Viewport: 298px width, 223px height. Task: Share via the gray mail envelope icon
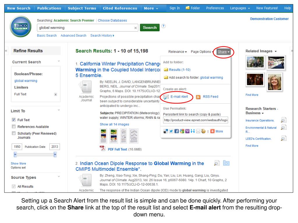click(198, 131)
